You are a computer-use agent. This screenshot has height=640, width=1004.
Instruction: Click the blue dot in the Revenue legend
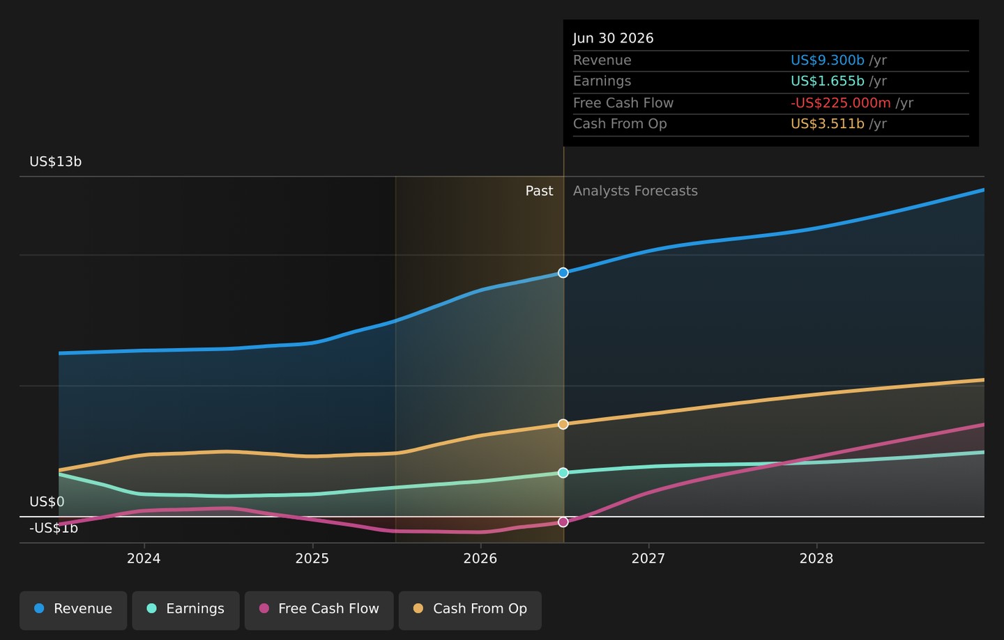[x=39, y=609]
